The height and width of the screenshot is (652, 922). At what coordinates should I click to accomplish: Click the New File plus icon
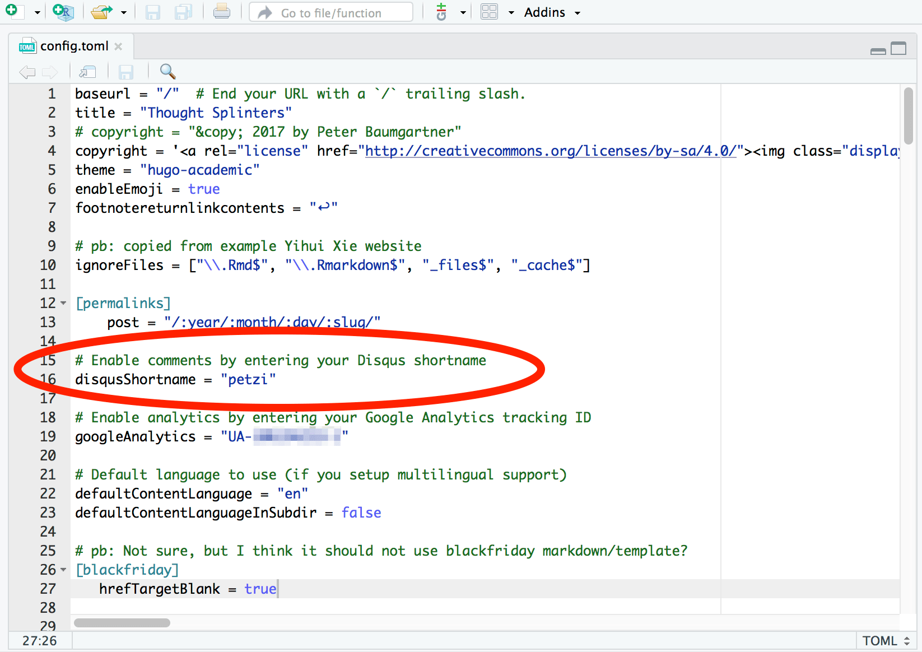12,11
